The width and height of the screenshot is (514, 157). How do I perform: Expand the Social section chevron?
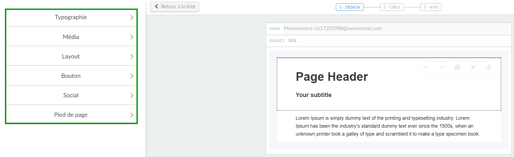point(131,96)
